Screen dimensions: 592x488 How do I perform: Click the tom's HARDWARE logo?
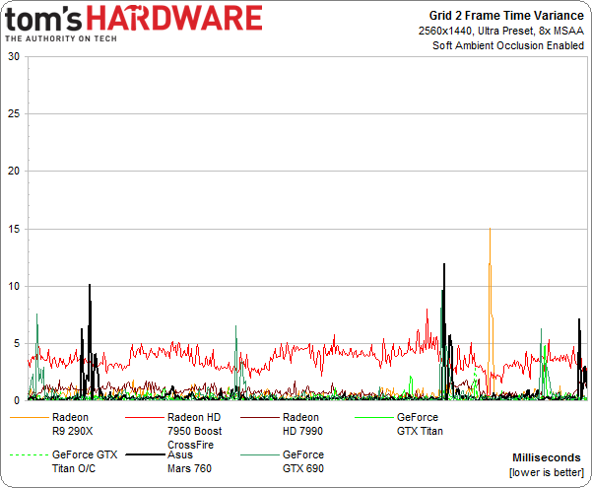pyautogui.click(x=134, y=19)
